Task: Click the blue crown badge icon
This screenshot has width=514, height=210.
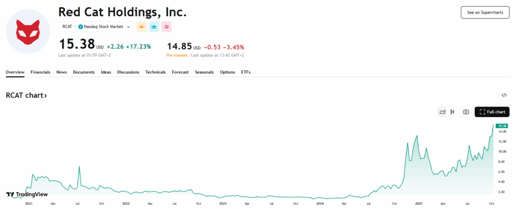Action: pyautogui.click(x=154, y=27)
